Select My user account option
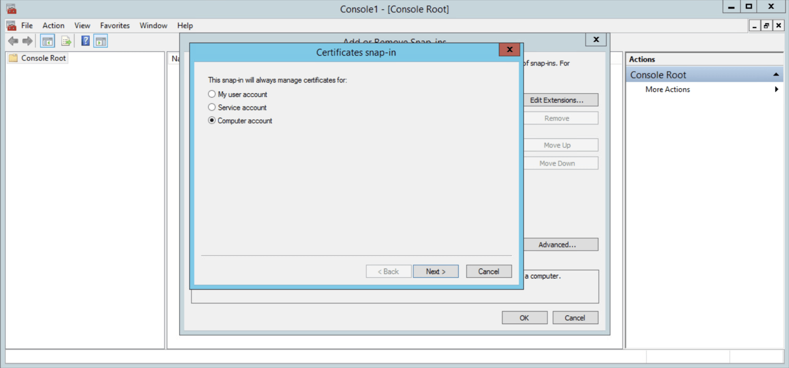789x368 pixels. pyautogui.click(x=238, y=94)
